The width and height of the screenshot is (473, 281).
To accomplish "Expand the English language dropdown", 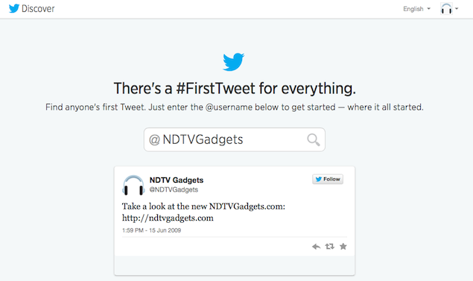I will pyautogui.click(x=416, y=9).
